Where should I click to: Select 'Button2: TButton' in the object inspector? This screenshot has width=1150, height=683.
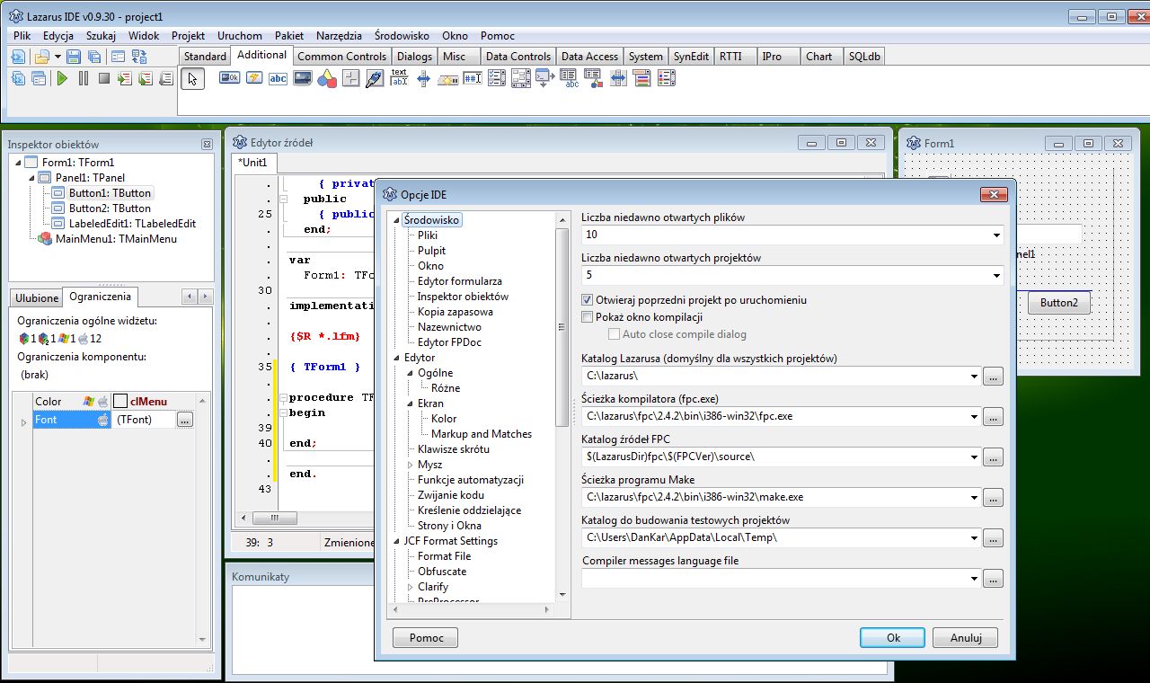point(110,208)
